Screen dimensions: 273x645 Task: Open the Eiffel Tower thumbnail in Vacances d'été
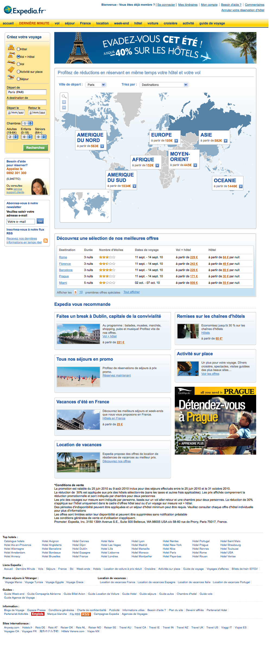pos(78,420)
